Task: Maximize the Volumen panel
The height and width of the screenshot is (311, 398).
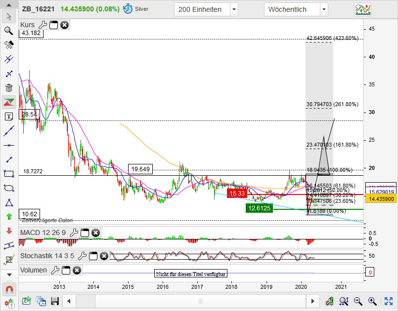Action: pyautogui.click(x=66, y=271)
